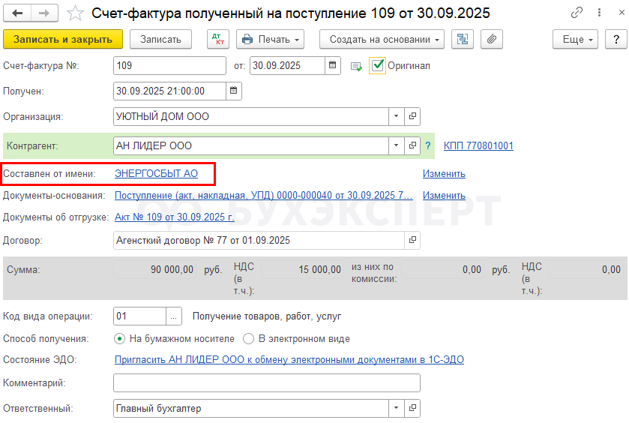Go forward with the right arrow button
629x423 pixels.
pos(44,13)
